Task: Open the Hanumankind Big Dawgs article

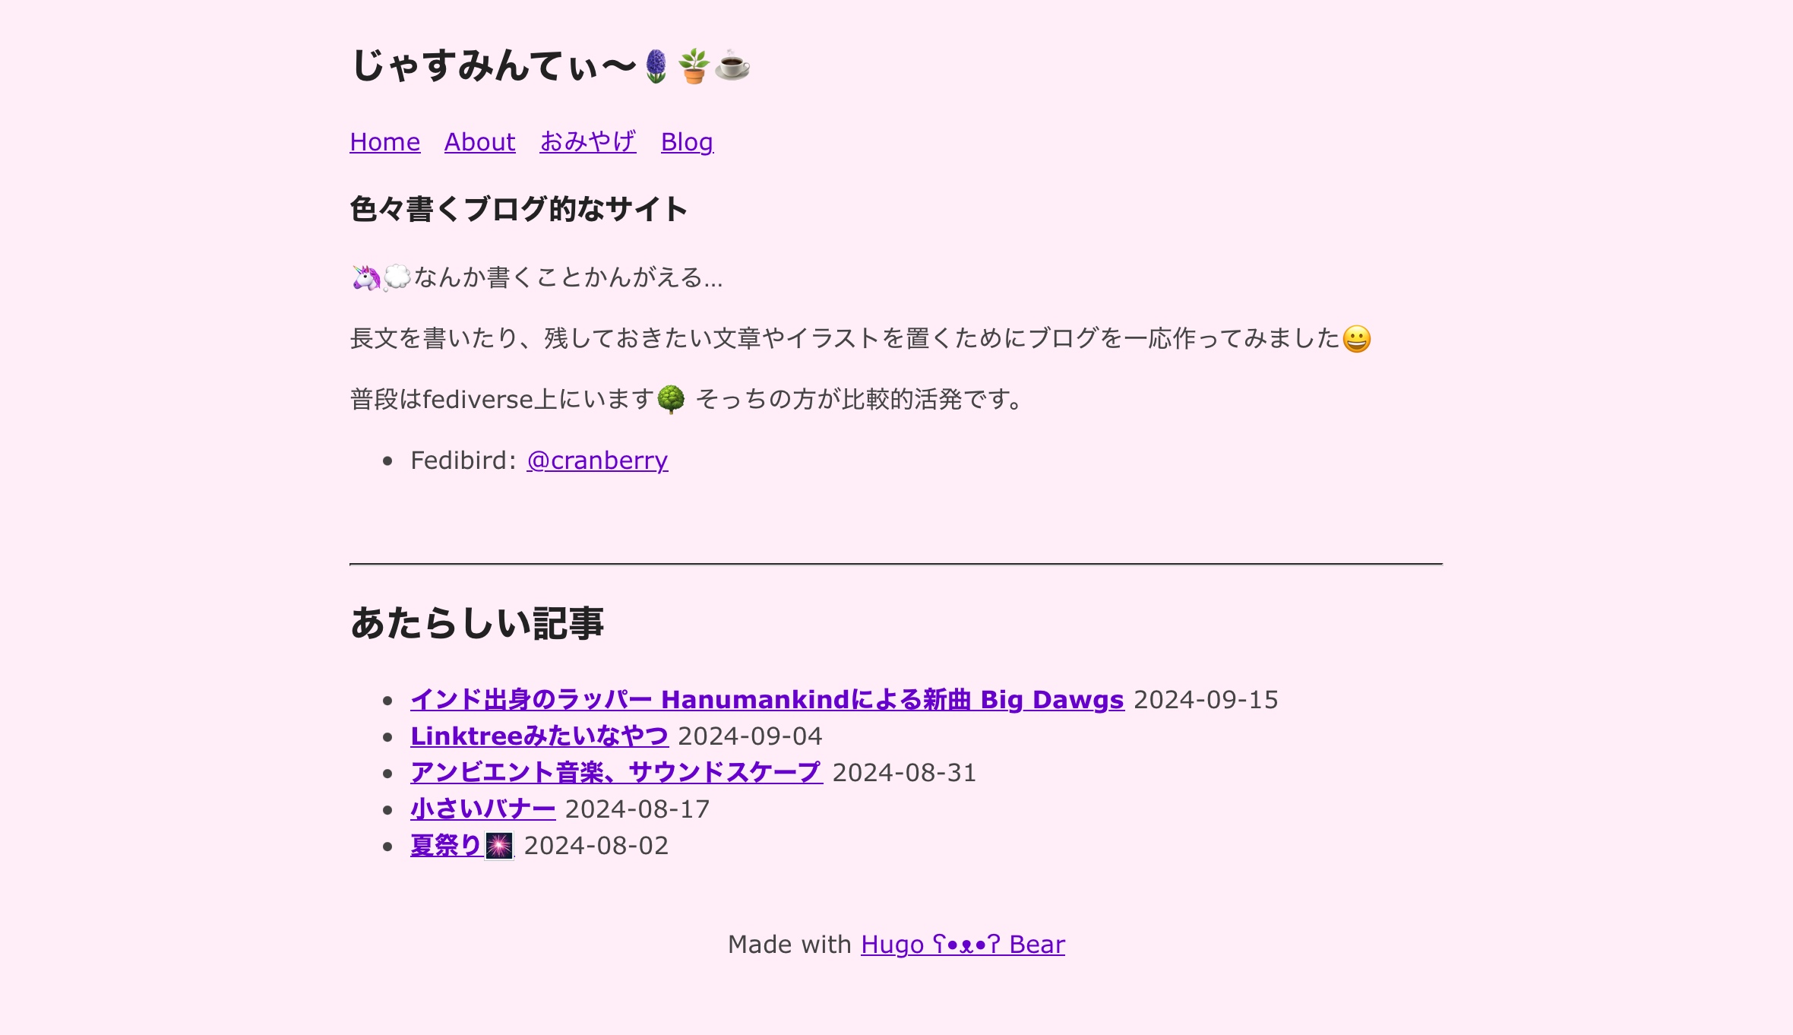Action: (767, 700)
